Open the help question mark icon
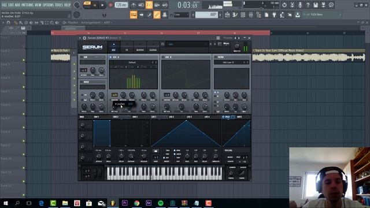Viewport: 370px width, 208px height. click(x=308, y=5)
